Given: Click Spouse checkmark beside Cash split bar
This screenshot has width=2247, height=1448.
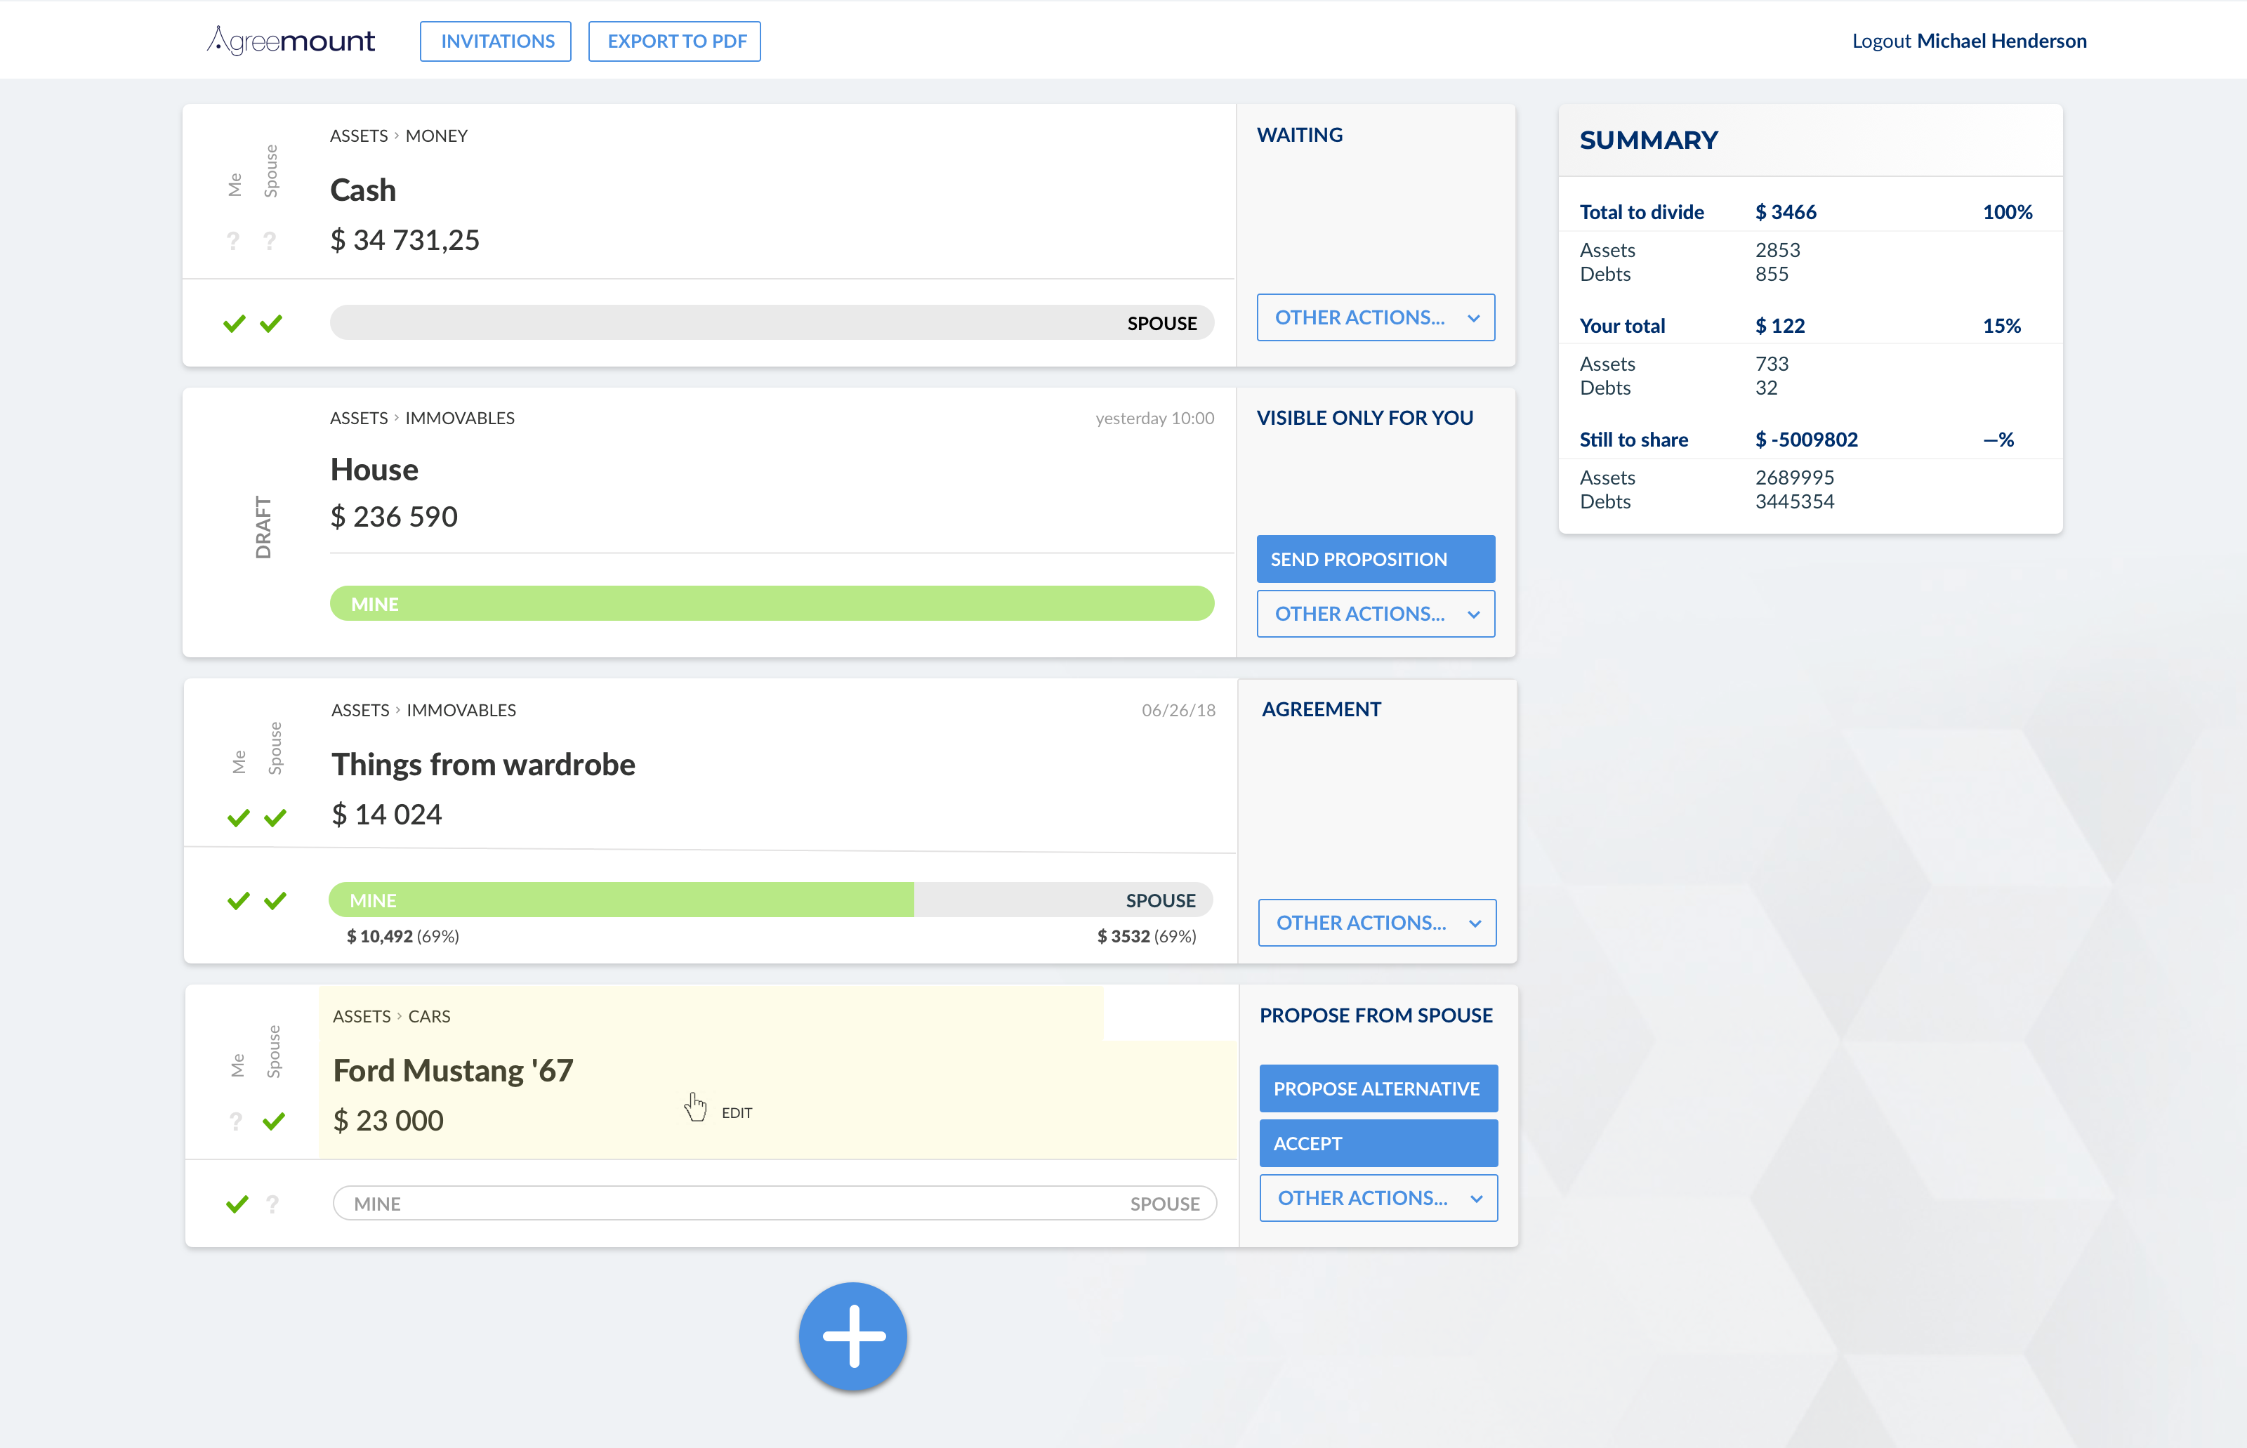Looking at the screenshot, I should tap(271, 324).
